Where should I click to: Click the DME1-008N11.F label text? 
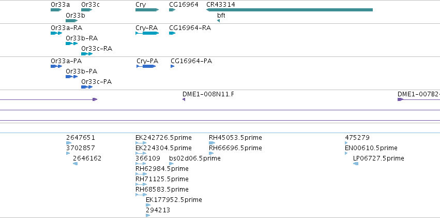[x=208, y=94]
